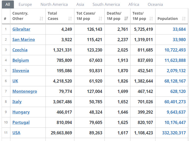Click Portugal population 10,176,447
The image size is (194, 141).
click(x=175, y=122)
